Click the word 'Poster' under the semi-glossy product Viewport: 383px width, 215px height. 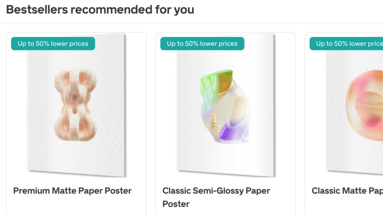(x=176, y=204)
